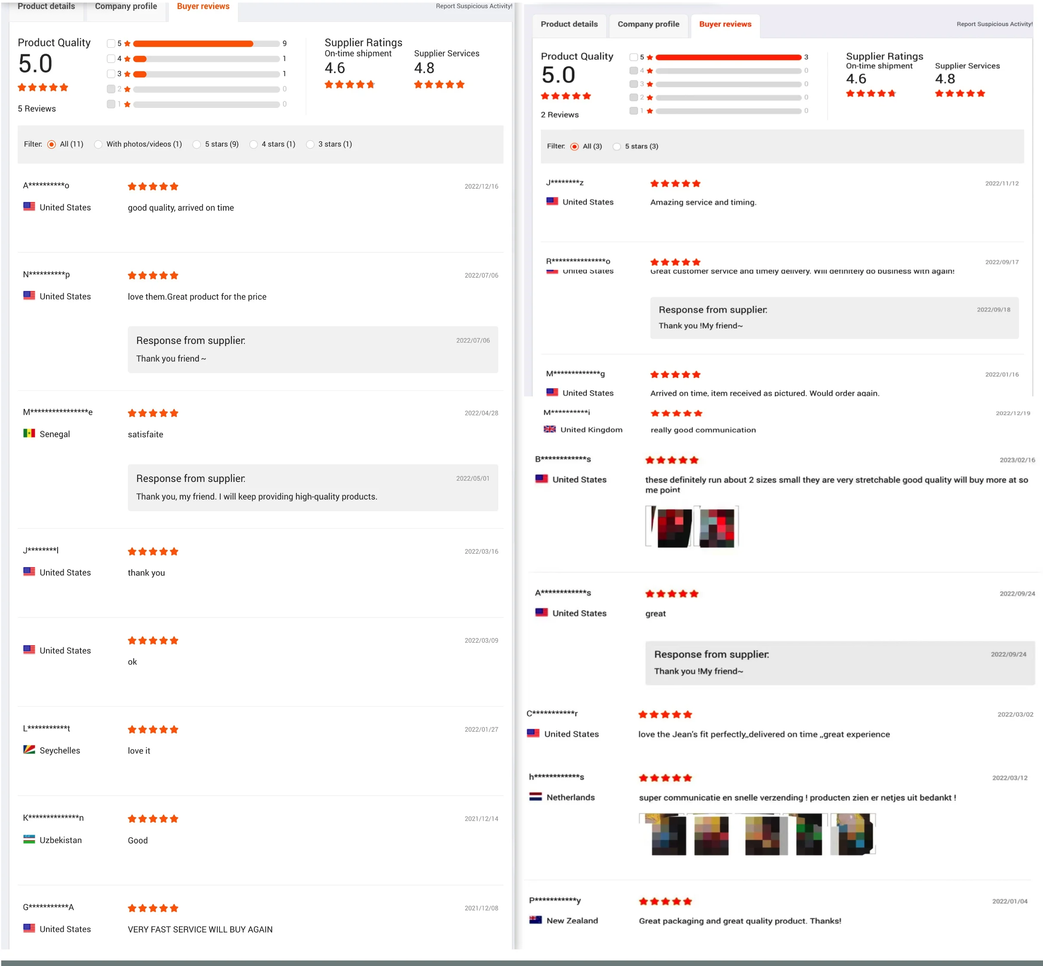This screenshot has height=966, width=1043.
Task: Click the Uzbekistan flag icon
Action: (x=29, y=840)
